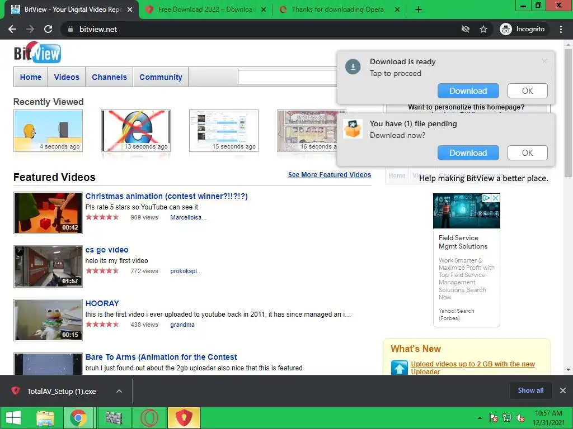573x429 pixels.
Task: Click Show all downloads button
Action: [530, 390]
